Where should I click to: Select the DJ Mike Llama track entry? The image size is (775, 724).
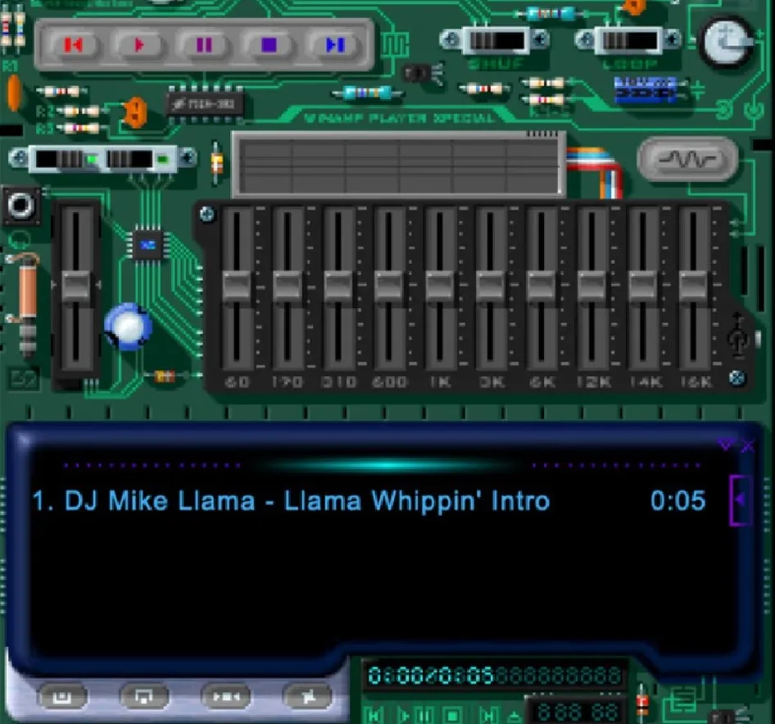point(291,501)
